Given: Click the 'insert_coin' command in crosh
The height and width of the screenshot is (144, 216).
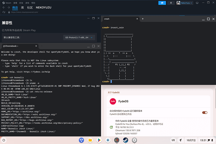Looking at the screenshot, I should [x=117, y=28].
